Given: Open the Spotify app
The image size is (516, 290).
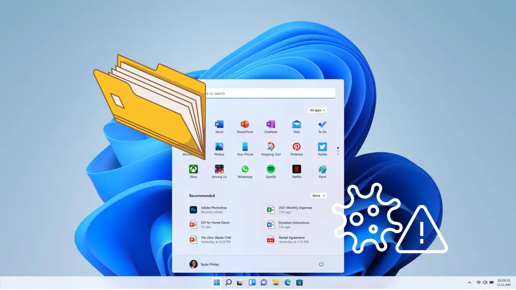Looking at the screenshot, I should point(270,170).
